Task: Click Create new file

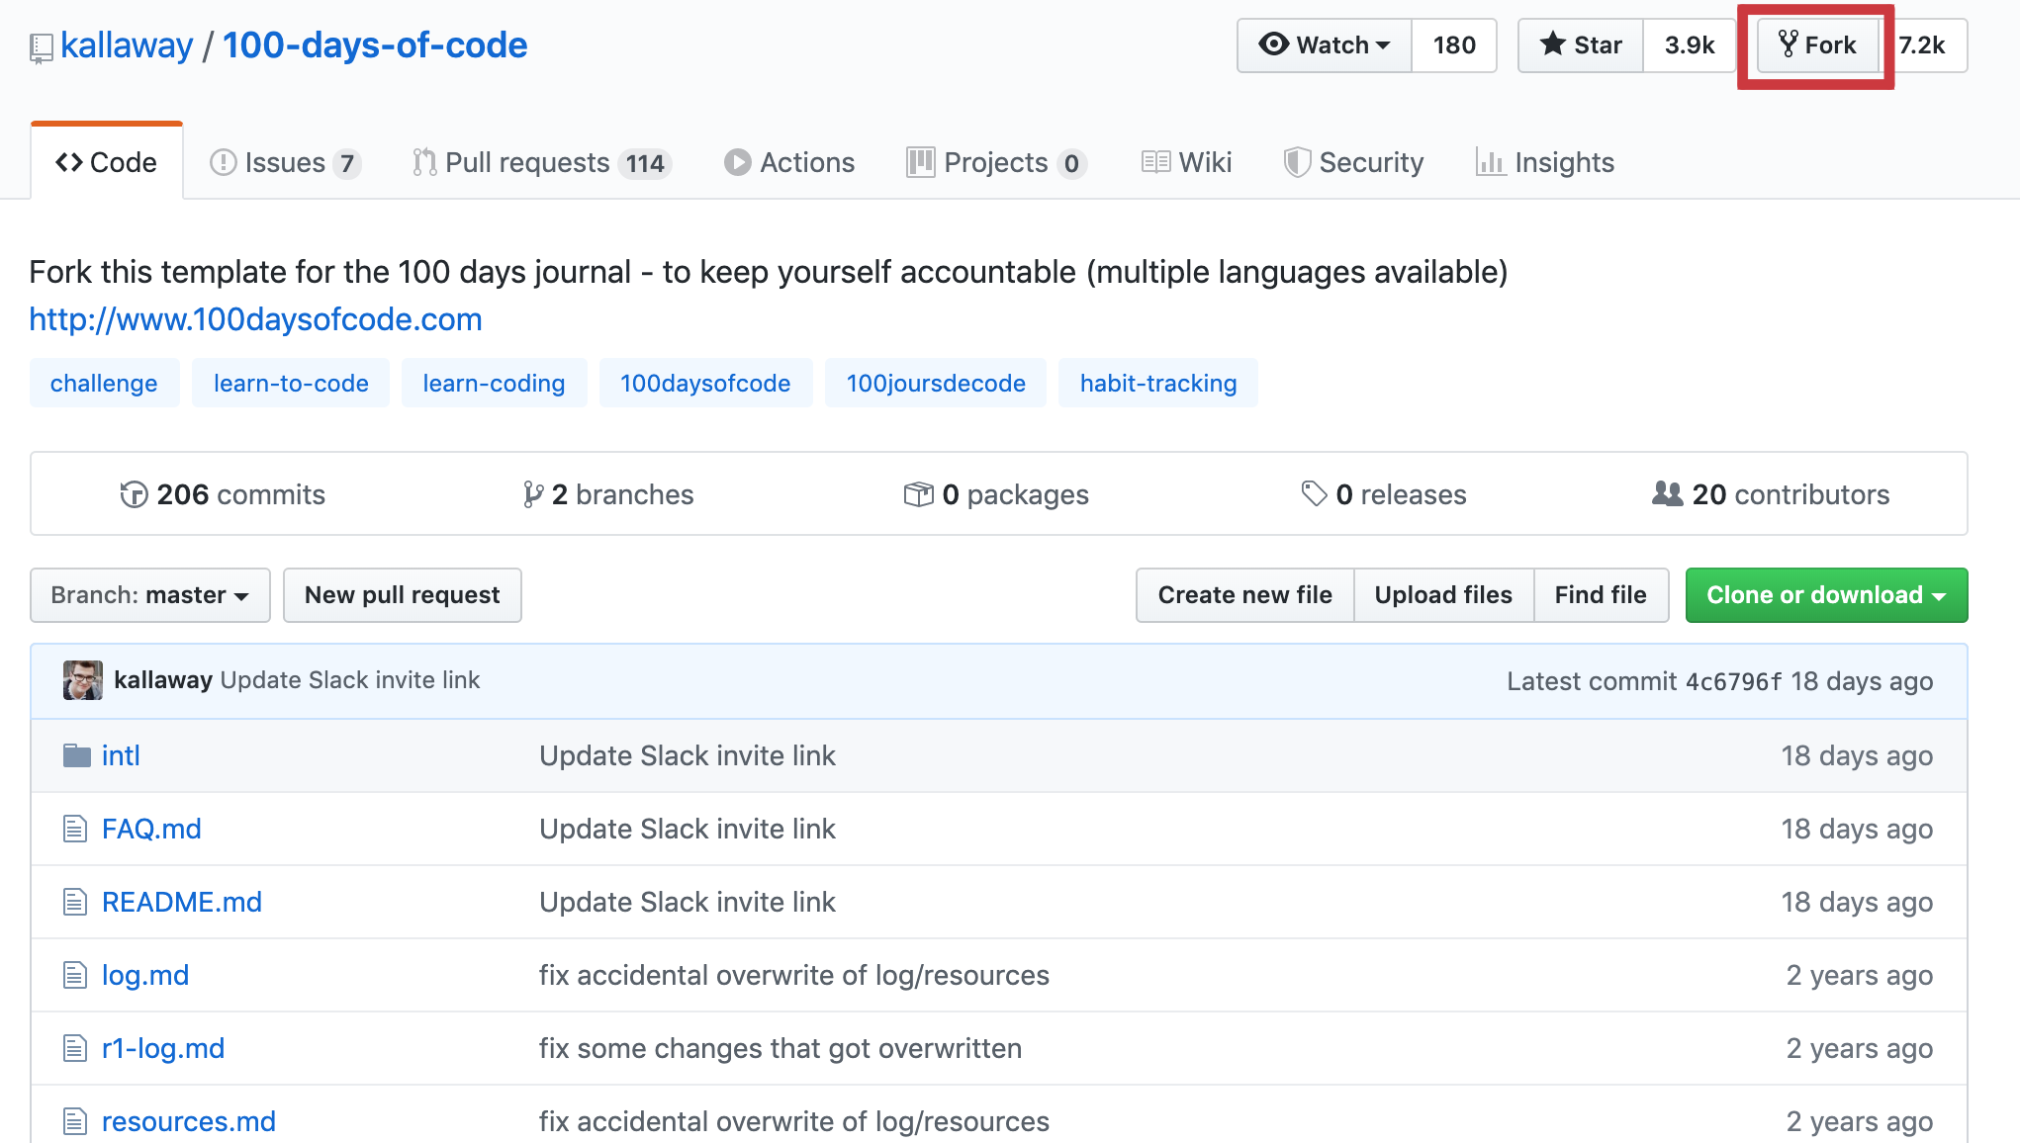Action: point(1245,595)
